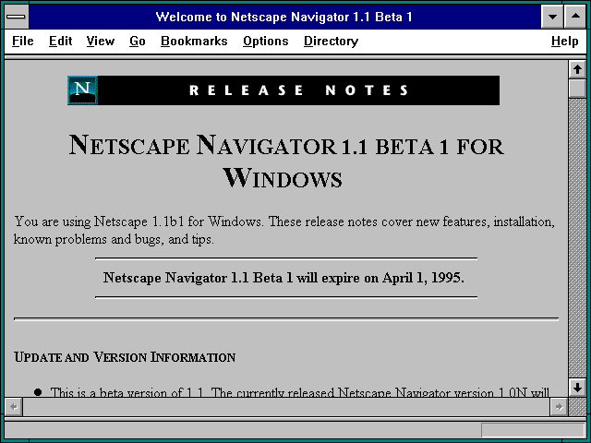Click the Release Notes banner

click(x=283, y=90)
